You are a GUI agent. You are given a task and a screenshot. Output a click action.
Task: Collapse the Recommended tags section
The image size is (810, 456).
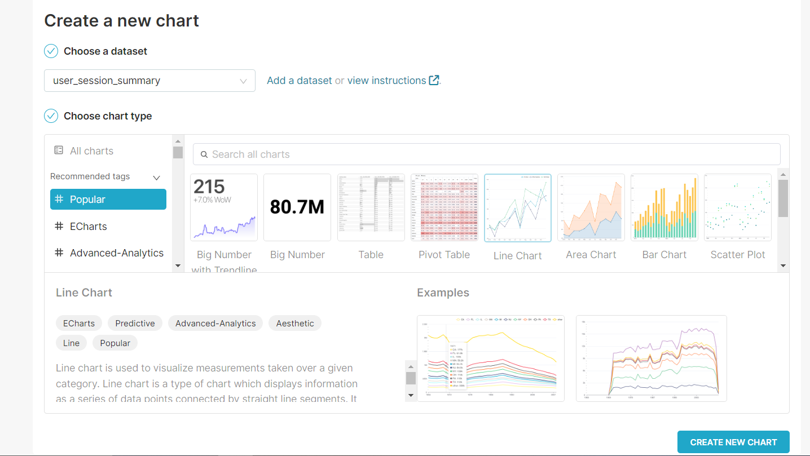tap(157, 178)
